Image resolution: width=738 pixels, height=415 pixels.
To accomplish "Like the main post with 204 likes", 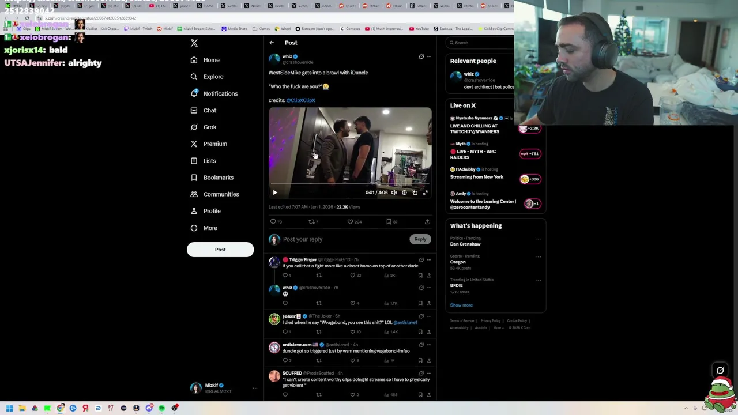I will coord(354,222).
